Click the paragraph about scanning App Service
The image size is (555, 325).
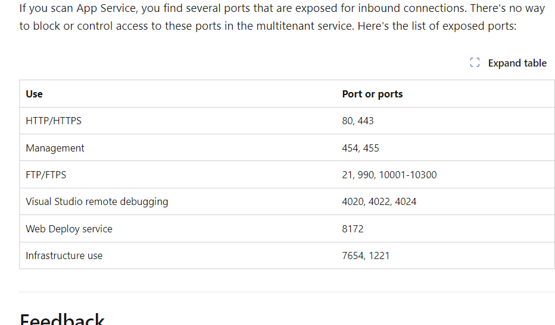click(282, 17)
